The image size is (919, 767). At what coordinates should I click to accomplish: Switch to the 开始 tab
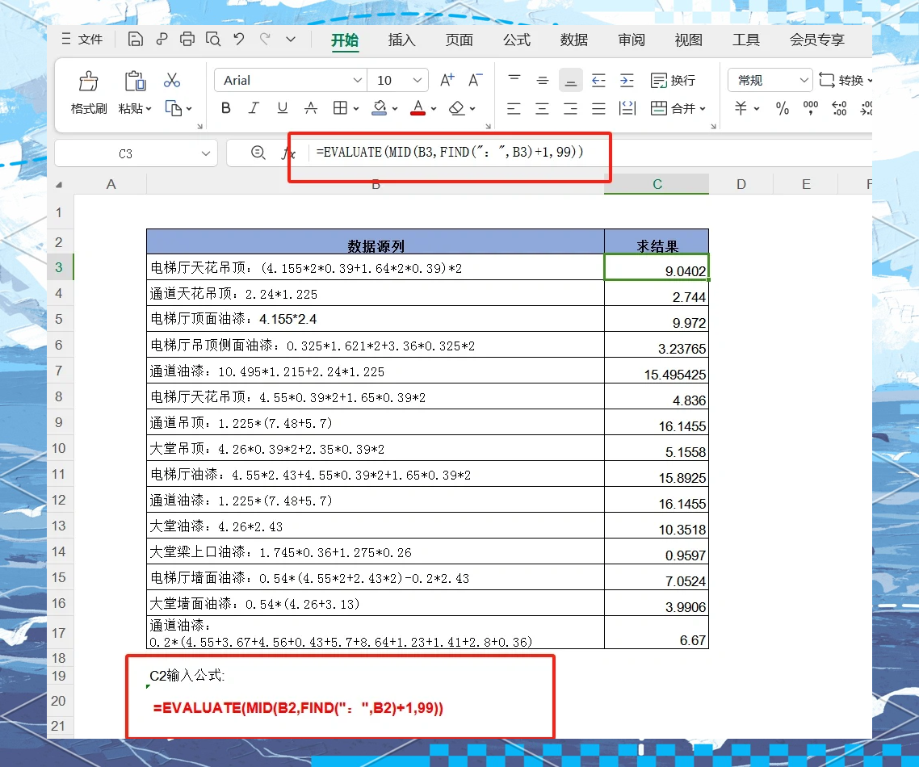345,40
